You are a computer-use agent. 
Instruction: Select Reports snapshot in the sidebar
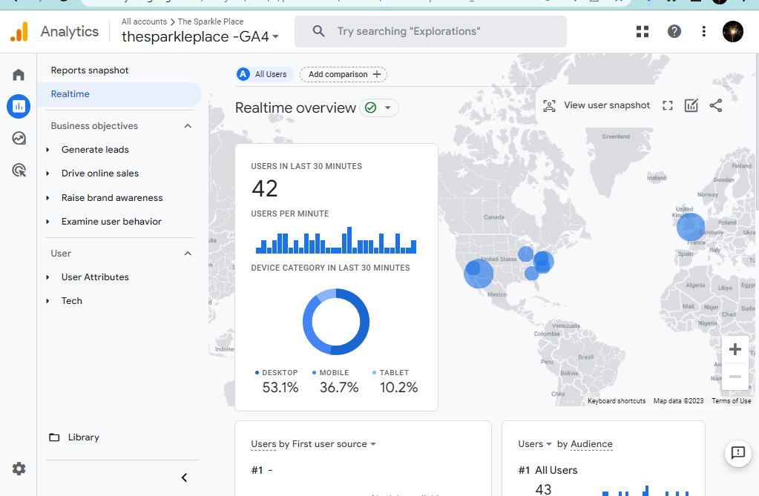pos(90,70)
